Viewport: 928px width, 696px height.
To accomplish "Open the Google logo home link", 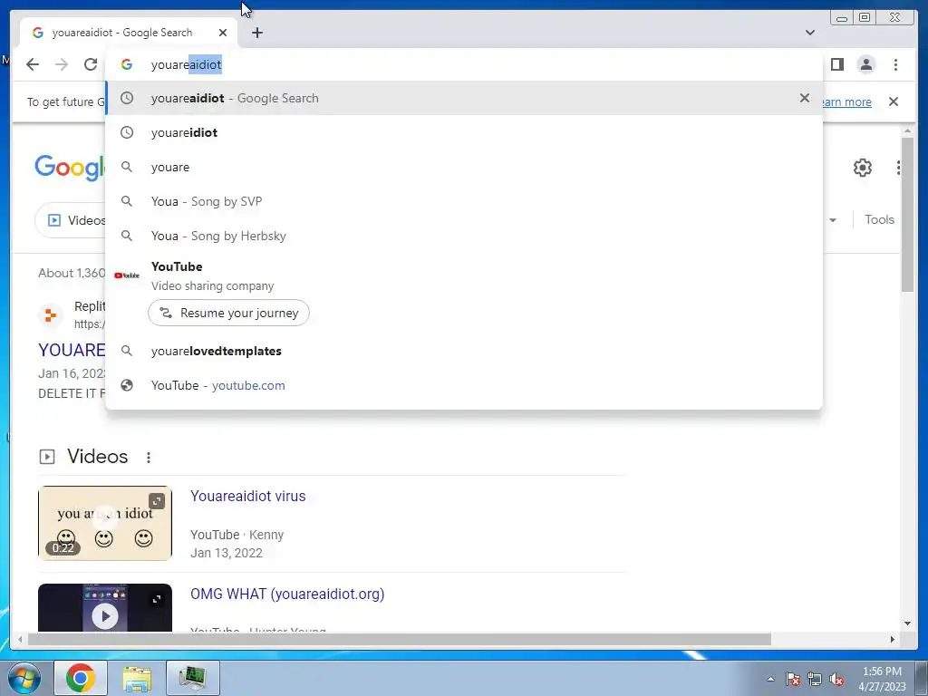I will click(x=70, y=168).
